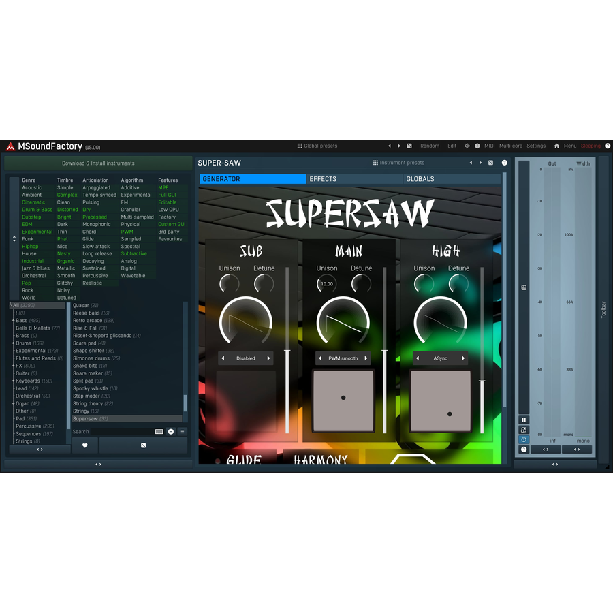The width and height of the screenshot is (613, 613).
Task: Open the Multi-core menu
Action: (x=511, y=146)
